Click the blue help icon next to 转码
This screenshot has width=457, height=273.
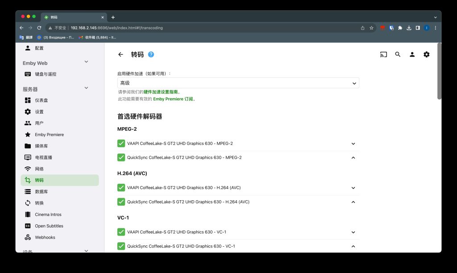tap(150, 54)
